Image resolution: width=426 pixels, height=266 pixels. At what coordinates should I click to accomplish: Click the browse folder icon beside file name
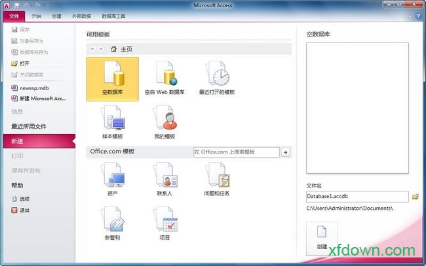pos(415,196)
